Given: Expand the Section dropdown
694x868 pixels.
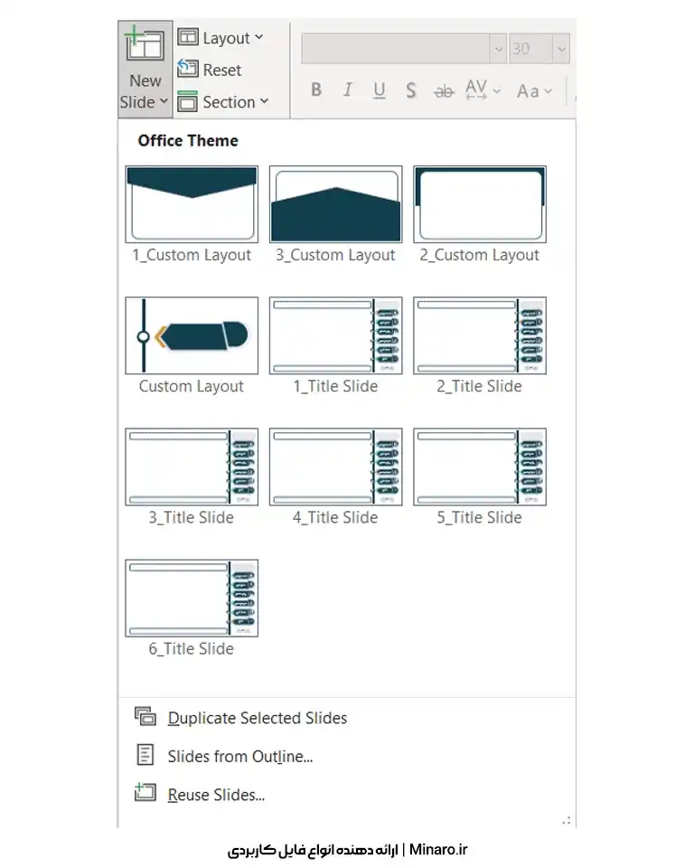Looking at the screenshot, I should click(x=224, y=102).
